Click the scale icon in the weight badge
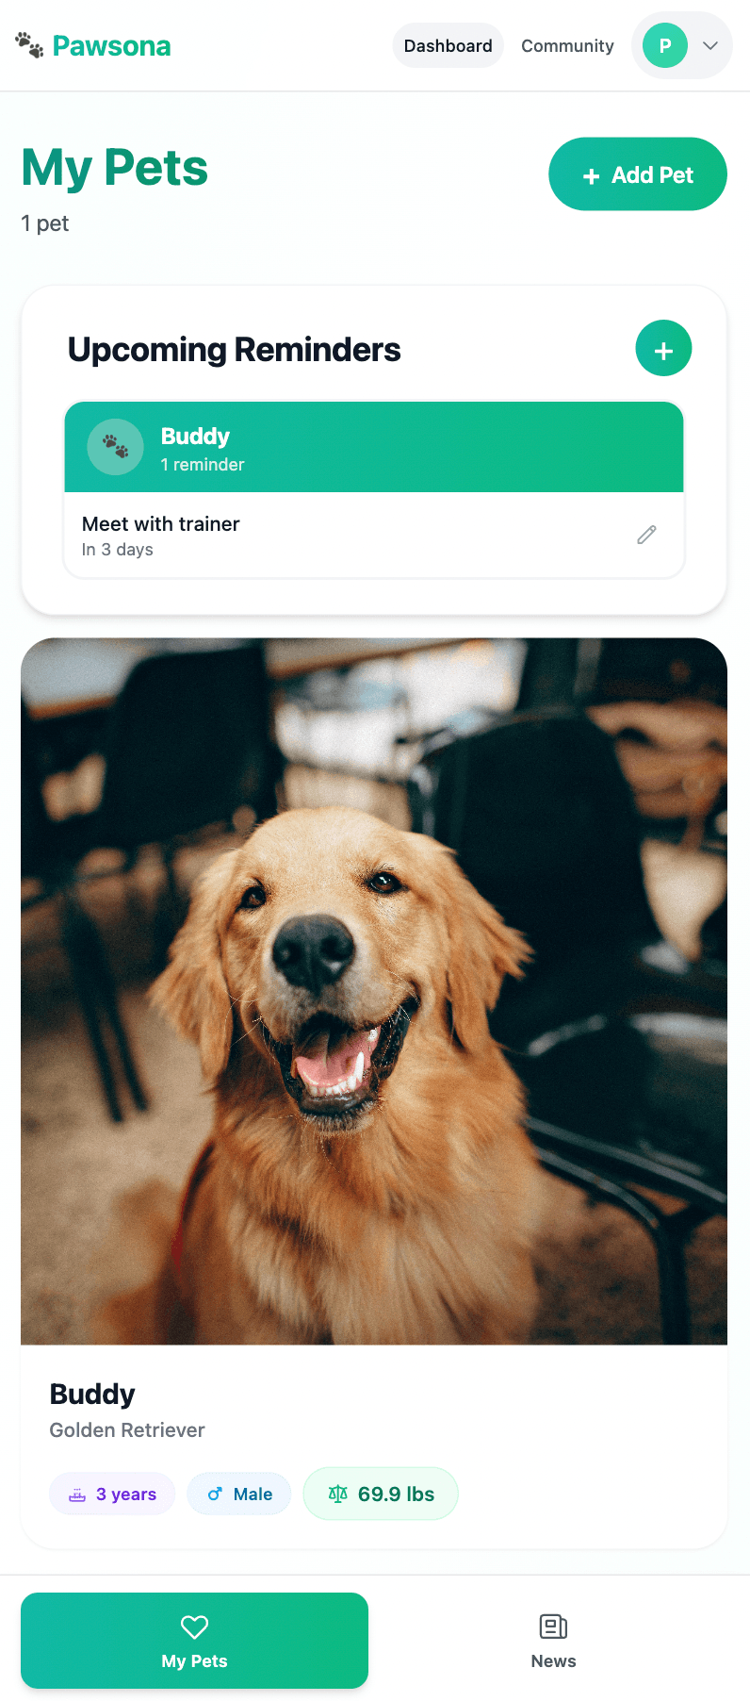750x1701 pixels. (x=338, y=1494)
